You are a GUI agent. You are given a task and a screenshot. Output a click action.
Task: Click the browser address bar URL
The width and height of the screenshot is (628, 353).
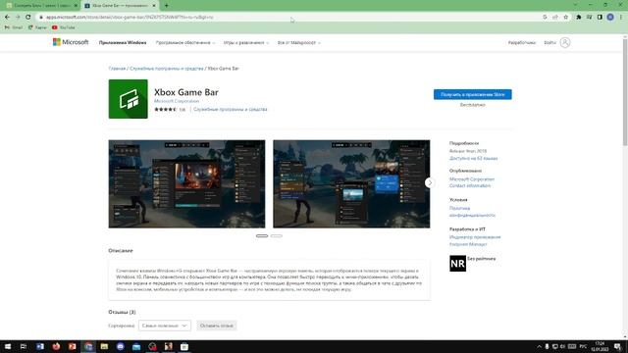tap(130, 18)
